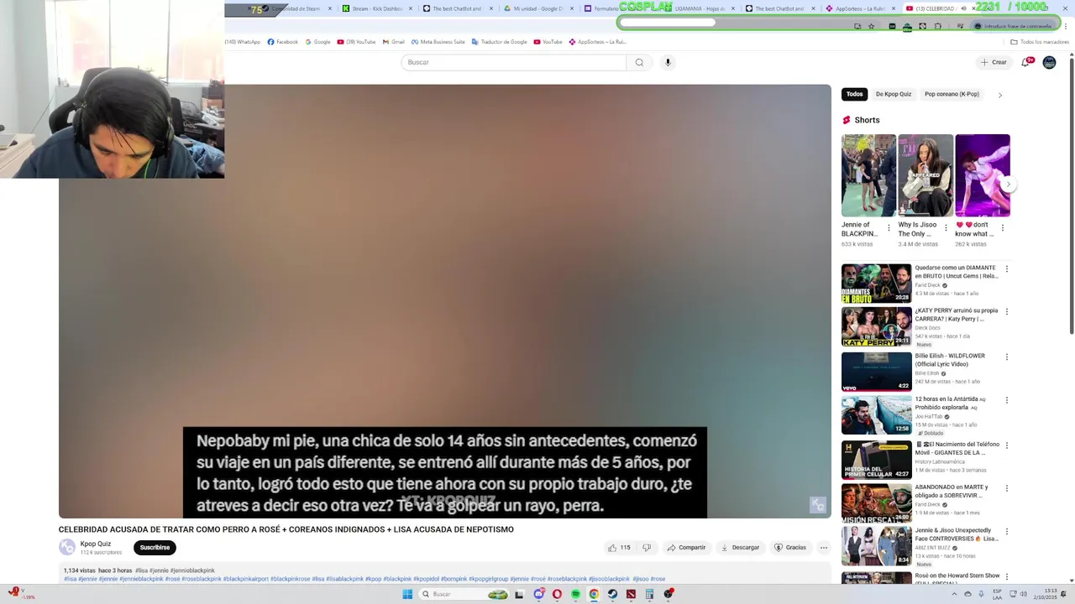This screenshot has height=604, width=1075.
Task: Show hidden system tray icons chevron
Action: click(954, 594)
